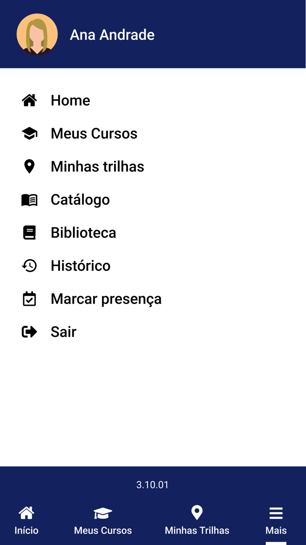The height and width of the screenshot is (545, 306).
Task: Open the Catálogo open-book icon
Action: pyautogui.click(x=29, y=199)
